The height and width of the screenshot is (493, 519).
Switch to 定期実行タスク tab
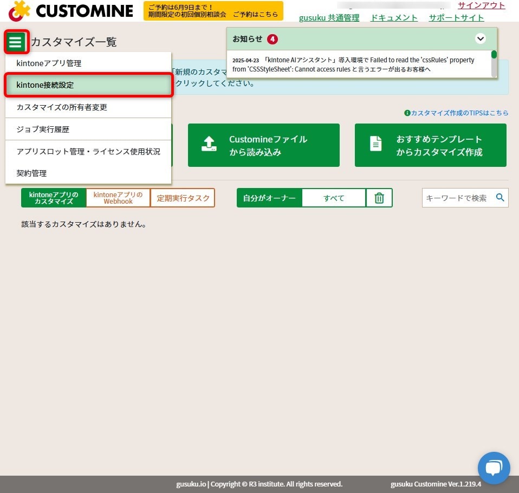pos(183,198)
